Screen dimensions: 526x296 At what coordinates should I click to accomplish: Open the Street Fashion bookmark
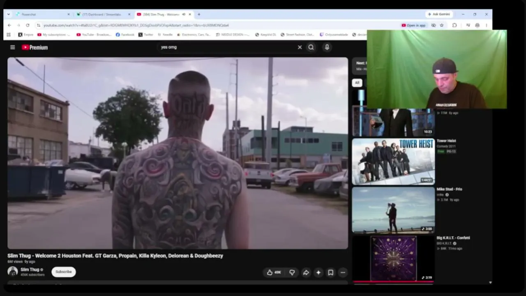pos(298,35)
